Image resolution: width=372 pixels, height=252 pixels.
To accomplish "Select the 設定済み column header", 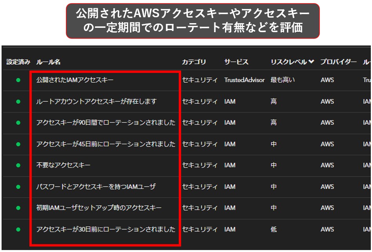I will pyautogui.click(x=18, y=62).
